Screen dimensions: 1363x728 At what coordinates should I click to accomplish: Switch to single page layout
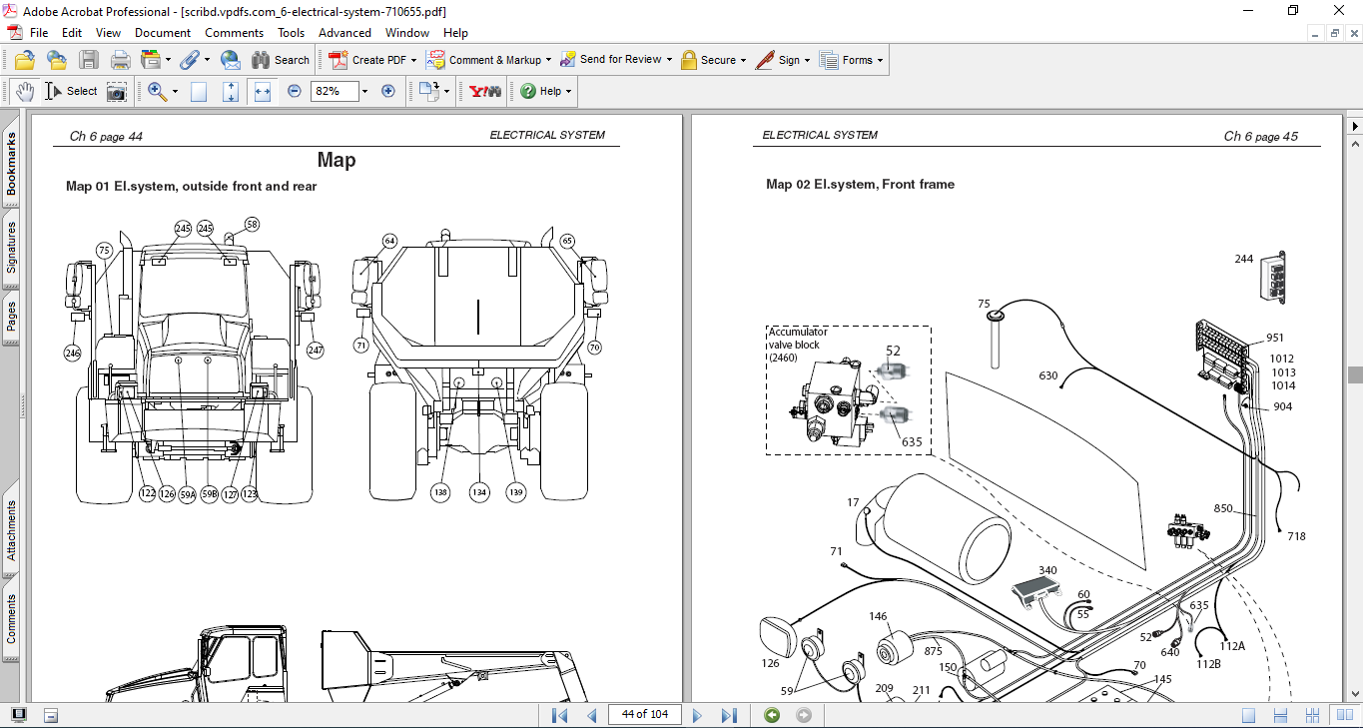(1248, 715)
